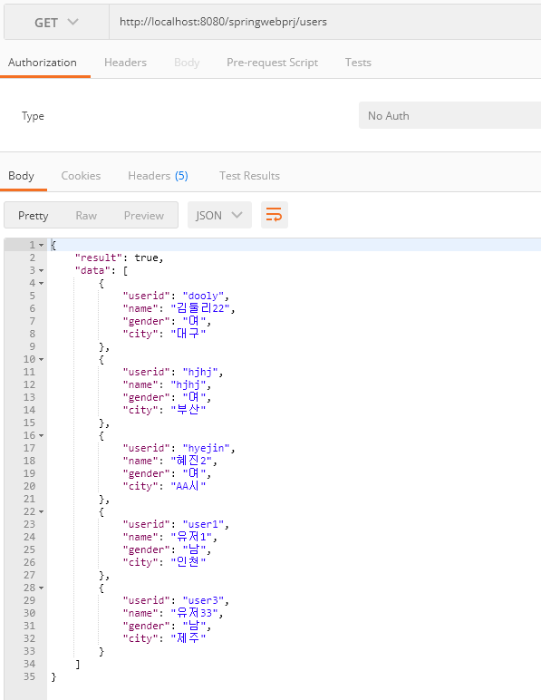Viewport: 541px width, 700px height.
Task: Collapse the object at line 22
Action: (41, 512)
